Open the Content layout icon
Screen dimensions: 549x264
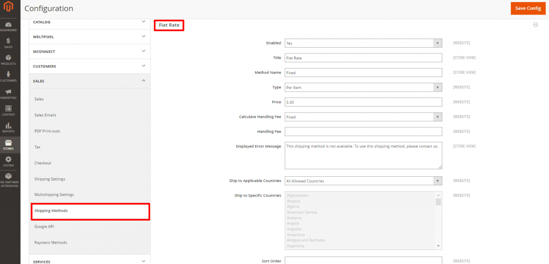[x=9, y=110]
